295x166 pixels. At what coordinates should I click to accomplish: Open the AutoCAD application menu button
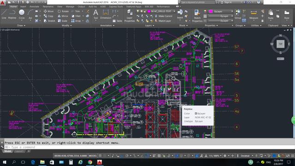click(3, 3)
